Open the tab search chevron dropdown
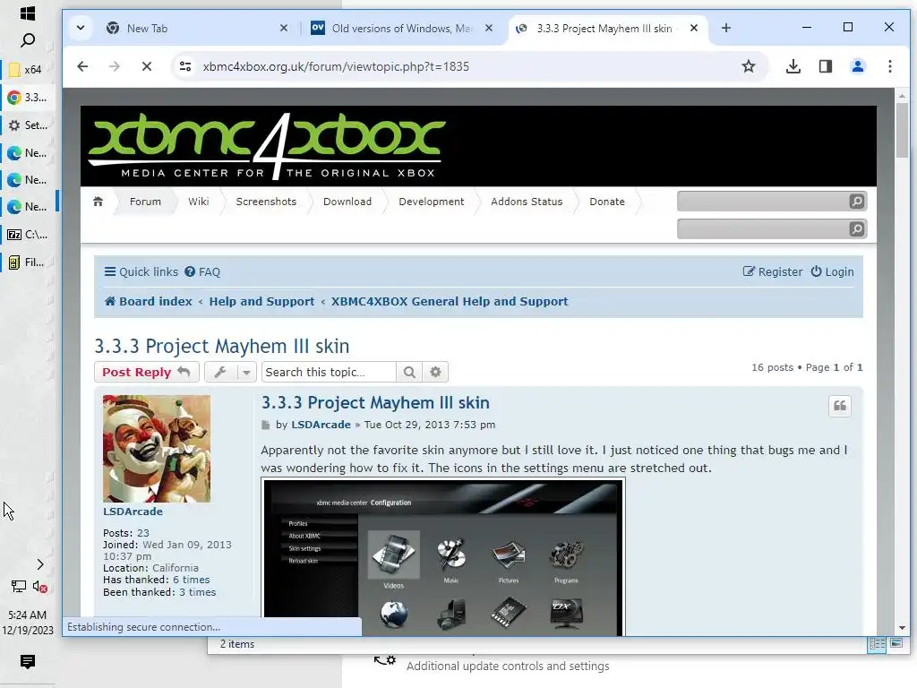Viewport: 917px width, 688px height. (x=81, y=28)
